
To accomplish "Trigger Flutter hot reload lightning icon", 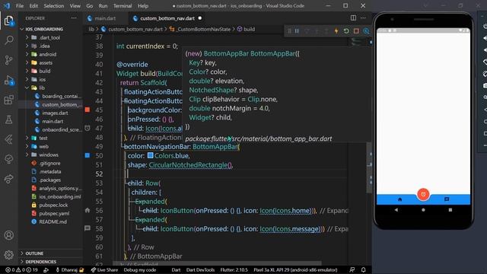I will (336, 30).
